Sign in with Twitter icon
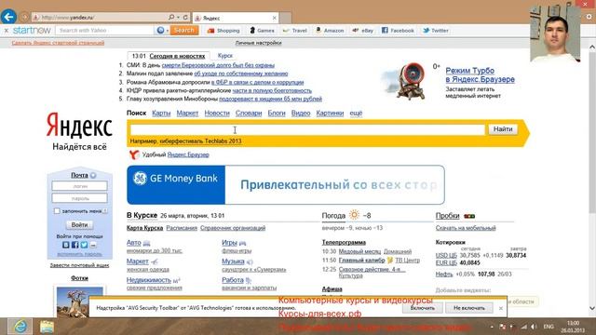 pyautogui.click(x=84, y=245)
